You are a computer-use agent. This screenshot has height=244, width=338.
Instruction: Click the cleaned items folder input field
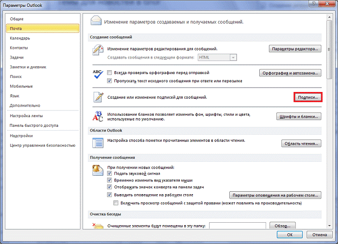(238, 226)
